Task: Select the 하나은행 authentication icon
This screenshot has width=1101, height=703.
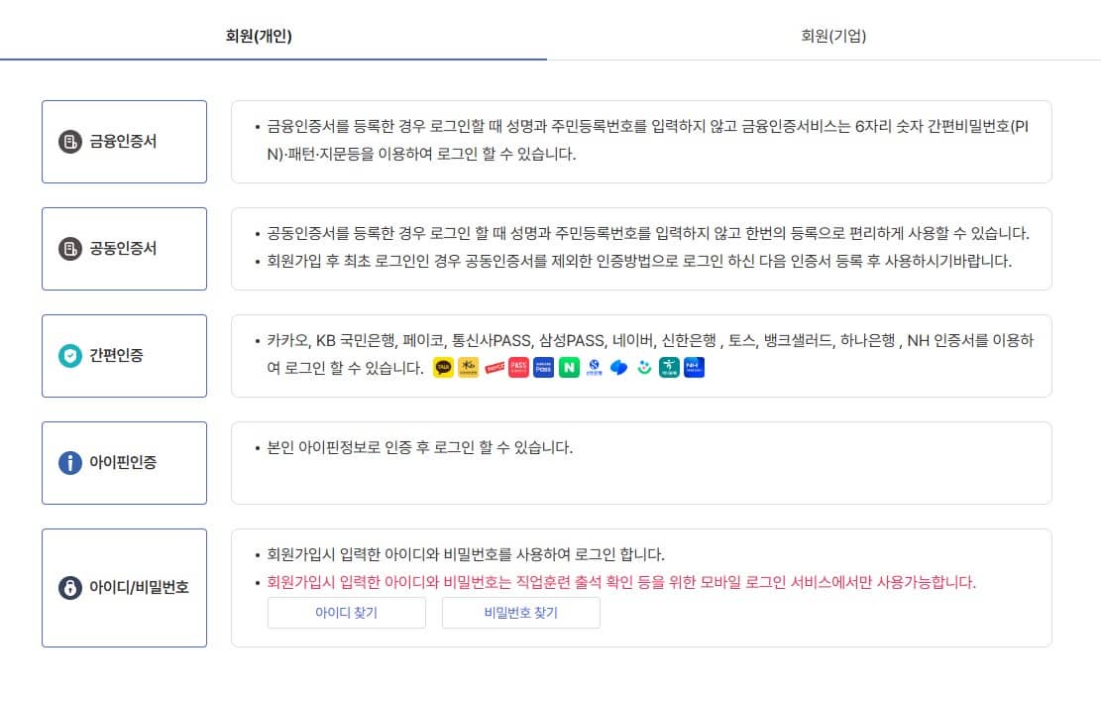Action: coord(667,368)
